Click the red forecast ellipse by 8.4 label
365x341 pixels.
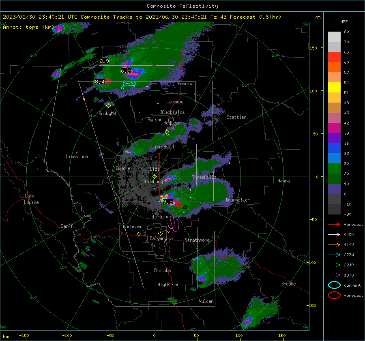(x=108, y=81)
